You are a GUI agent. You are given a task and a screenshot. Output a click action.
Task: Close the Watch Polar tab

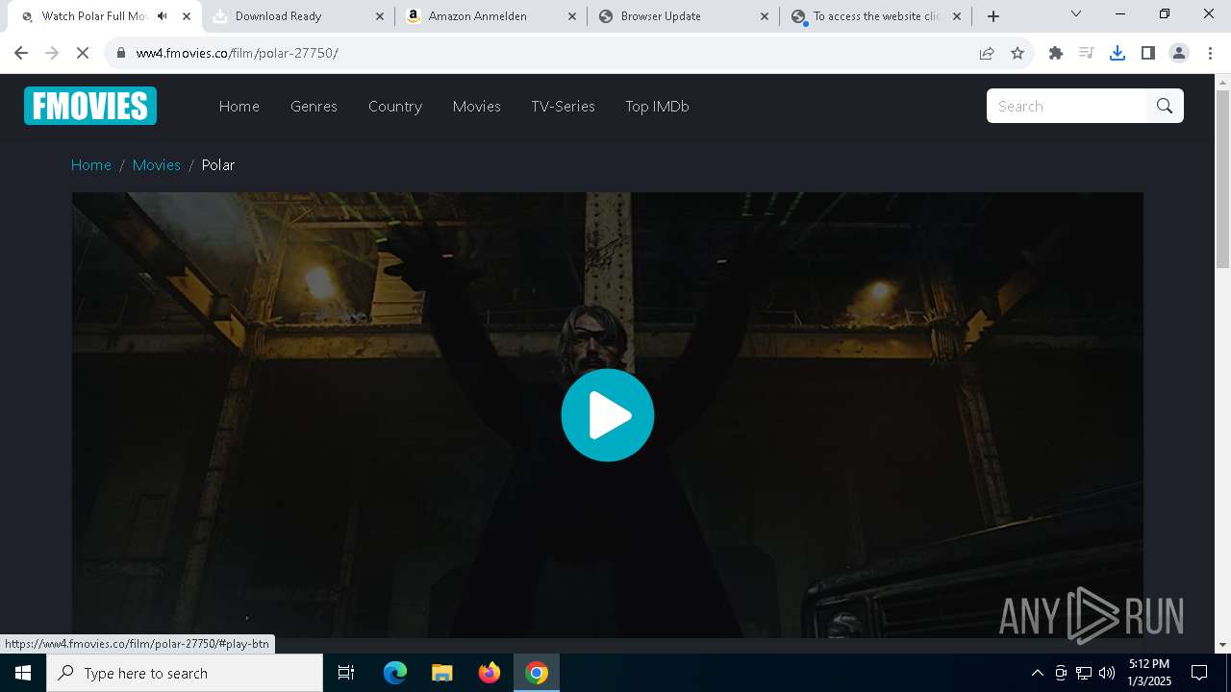click(187, 16)
